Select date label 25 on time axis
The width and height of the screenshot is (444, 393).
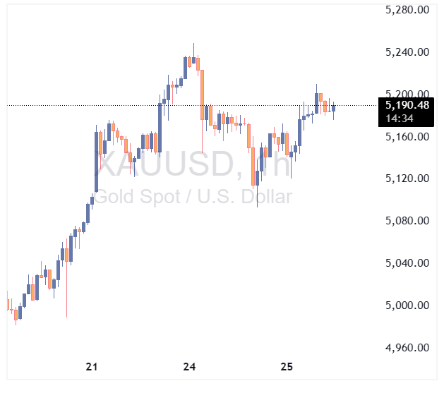(x=287, y=367)
